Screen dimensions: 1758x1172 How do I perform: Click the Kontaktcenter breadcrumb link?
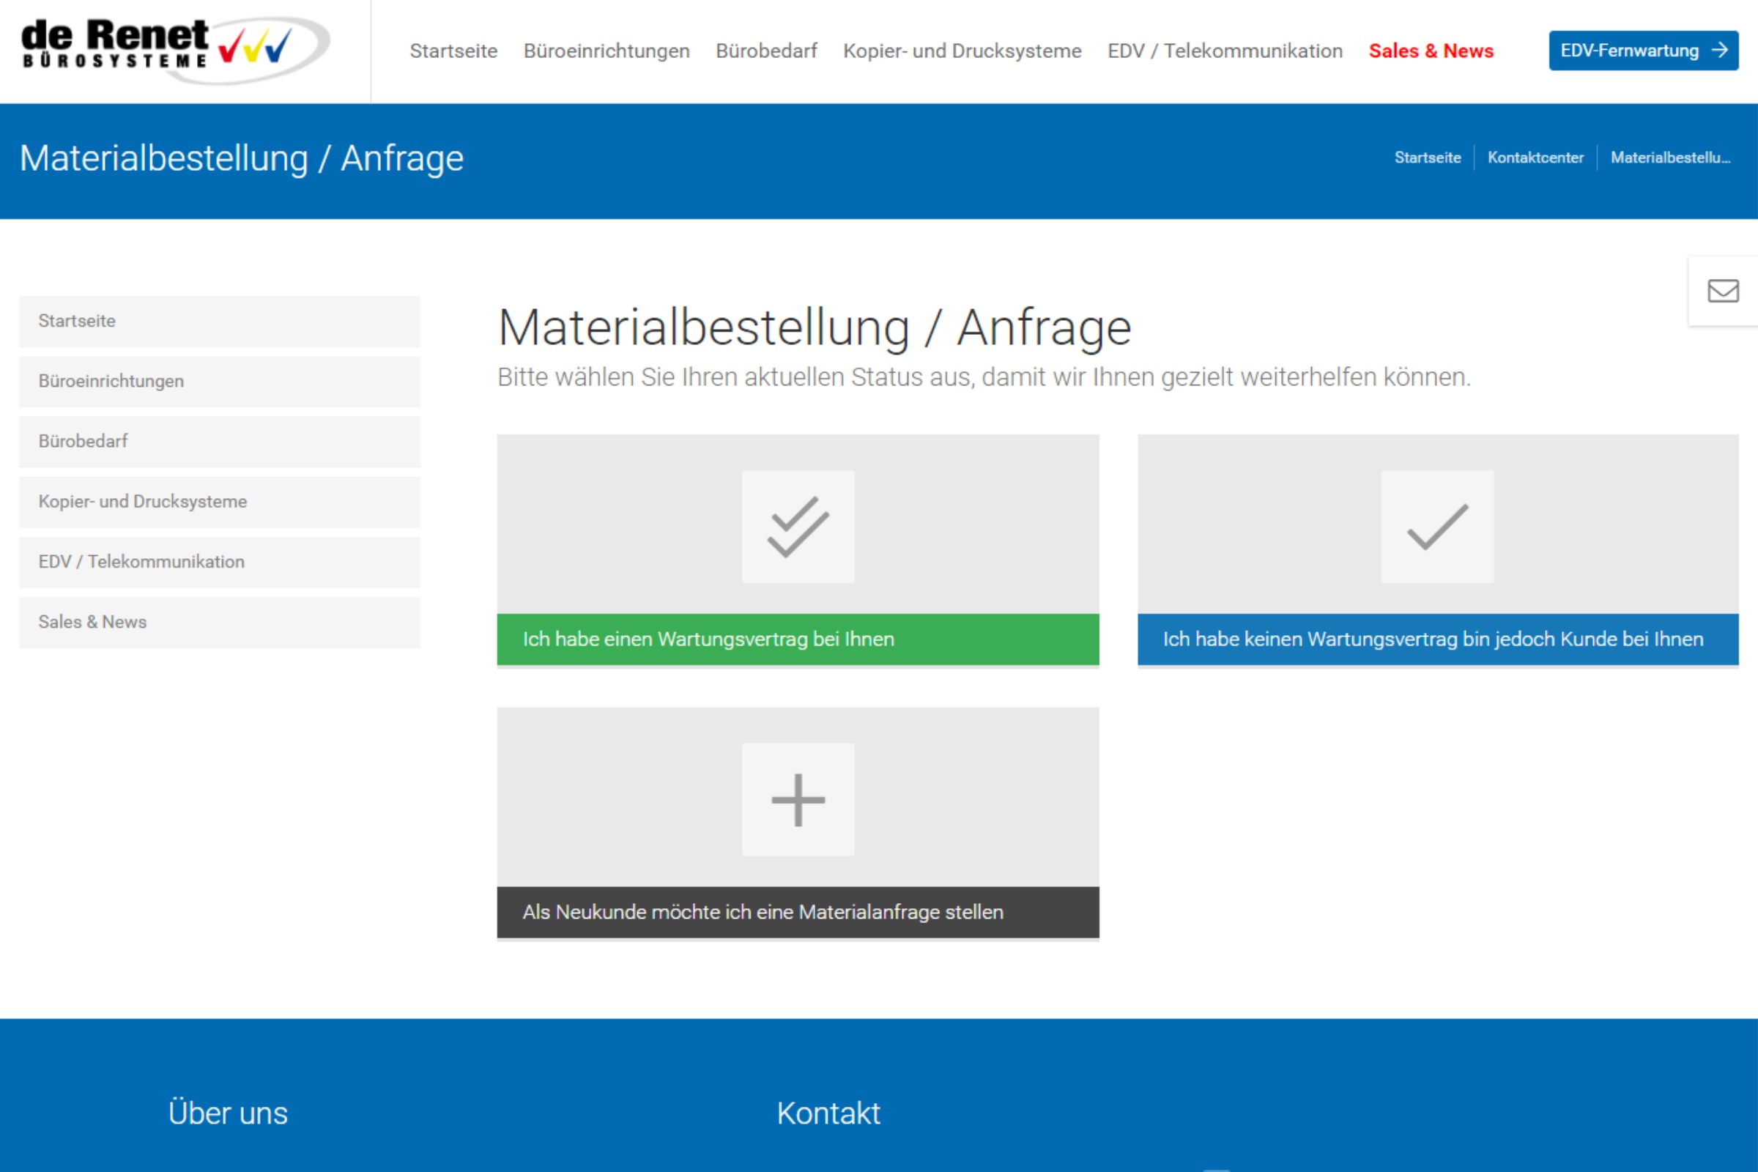(x=1535, y=157)
